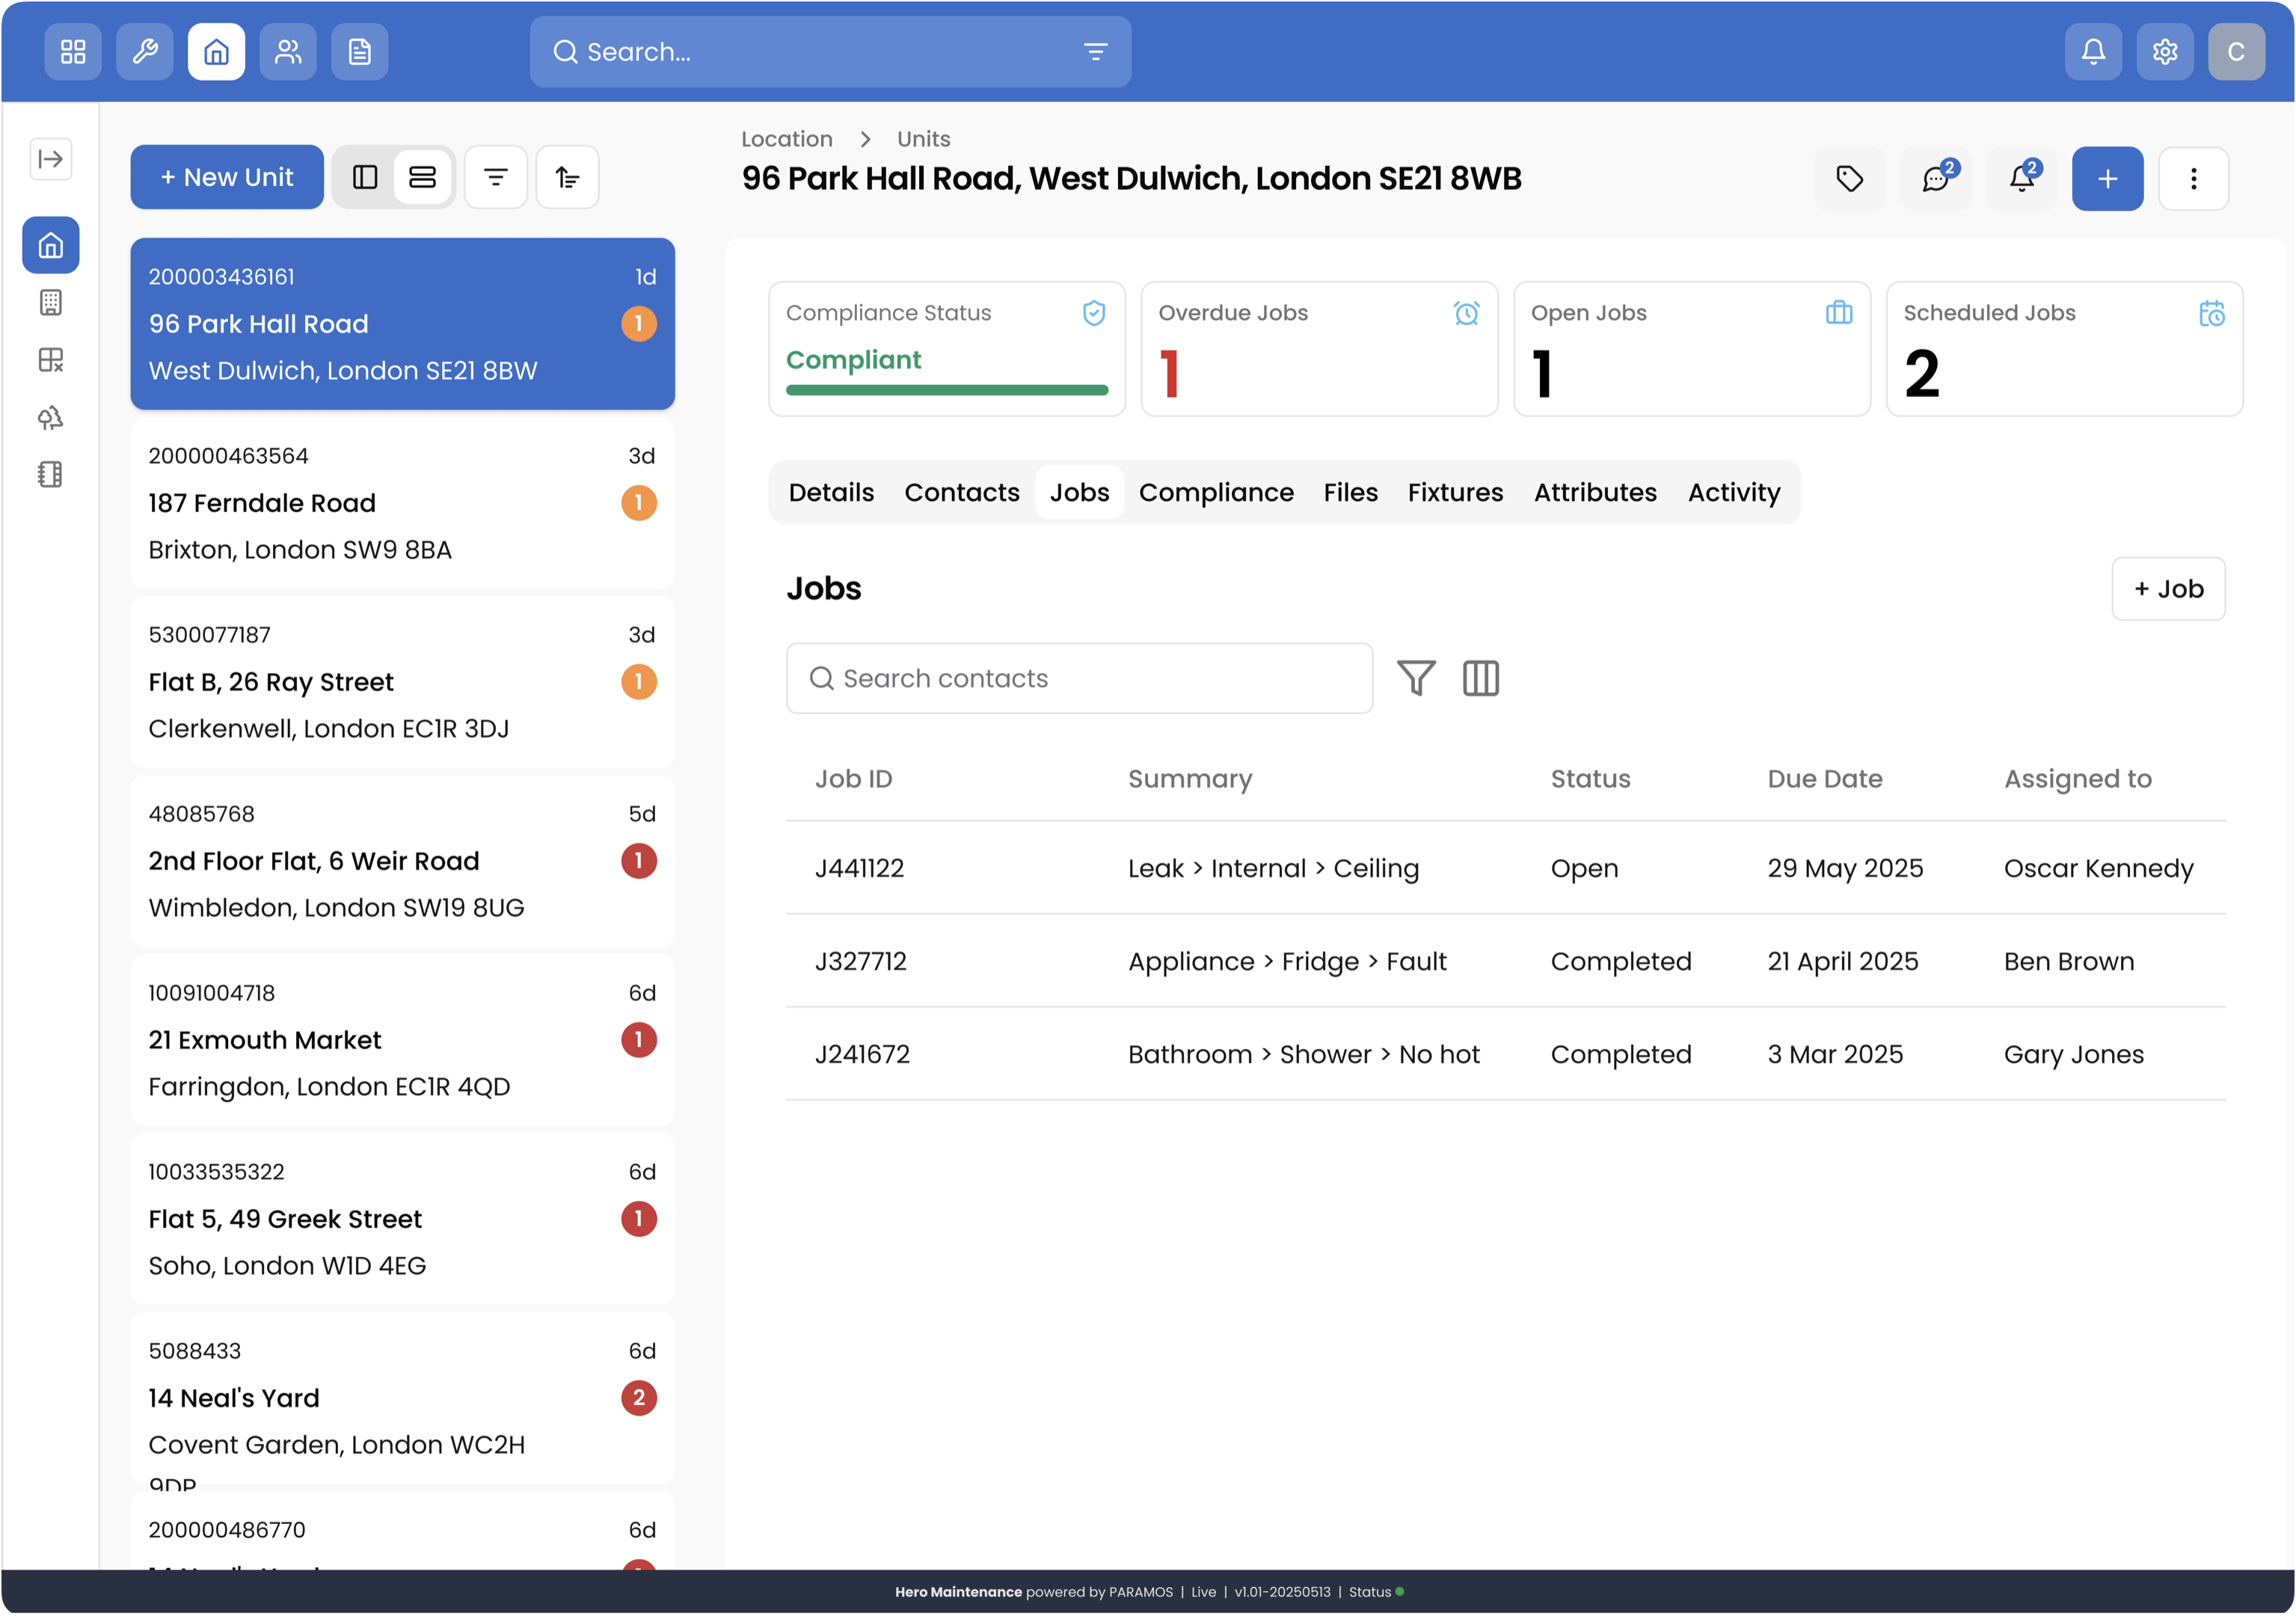Open the search filter in the top search bar
The image size is (2296, 1618).
point(1096,51)
